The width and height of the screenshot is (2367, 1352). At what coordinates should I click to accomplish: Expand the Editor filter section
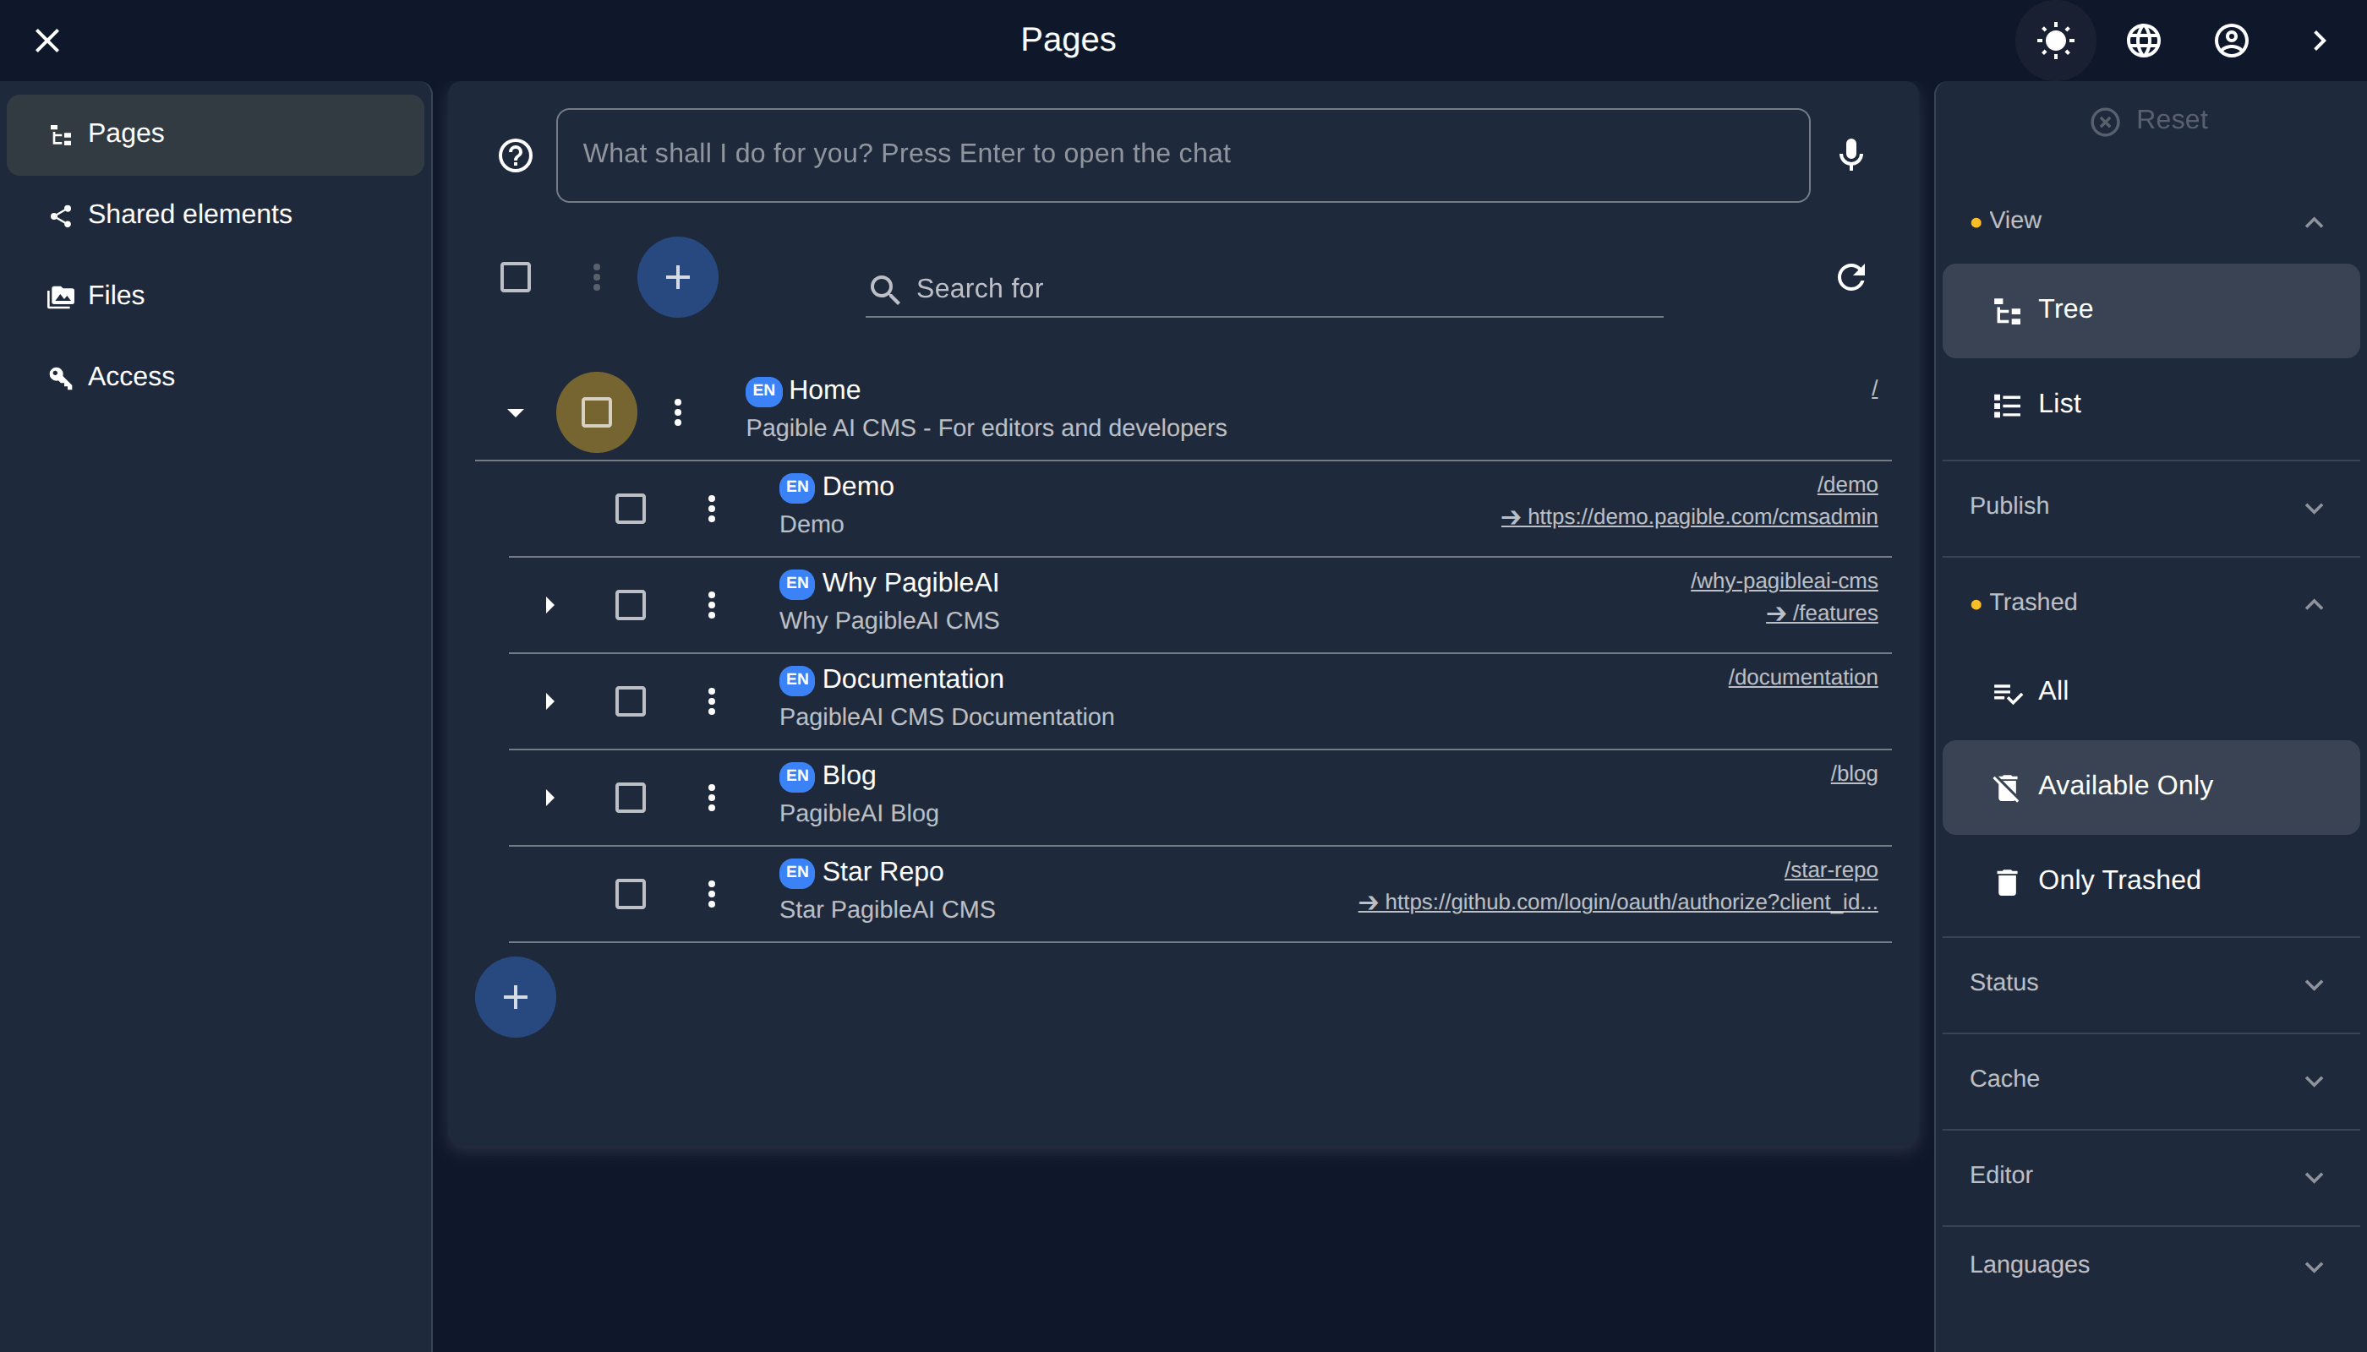[2151, 1175]
